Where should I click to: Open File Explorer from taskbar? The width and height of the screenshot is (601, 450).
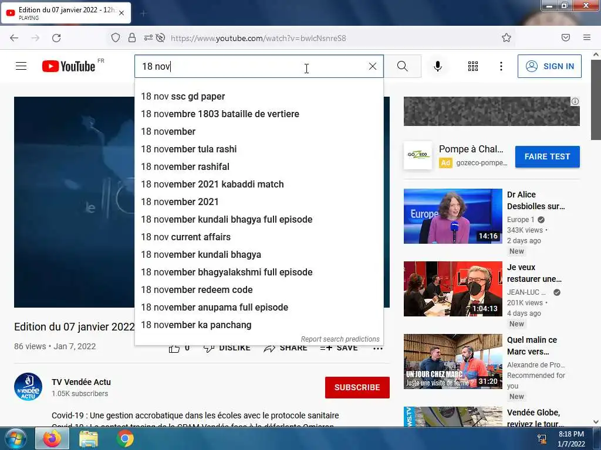[x=89, y=439]
